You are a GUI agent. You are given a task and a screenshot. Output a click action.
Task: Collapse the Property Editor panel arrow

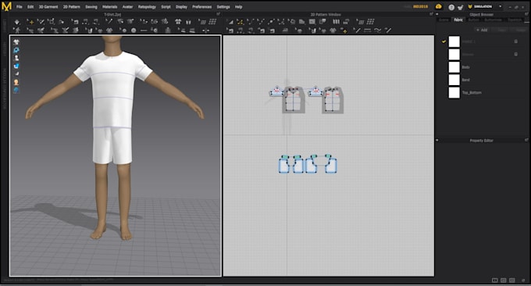coord(437,140)
